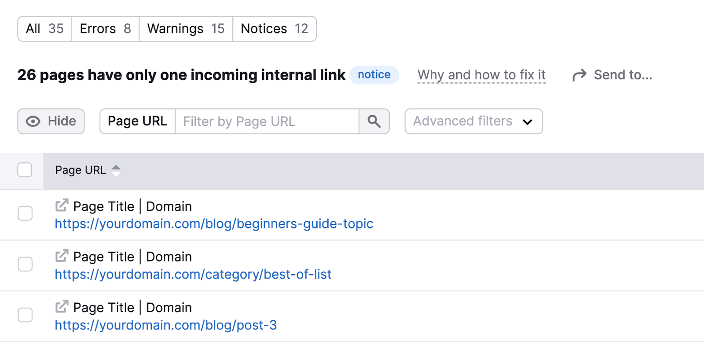The width and height of the screenshot is (704, 342).
Task: Check the checkbox for the beginners-guide-topic row
Action: coord(26,213)
